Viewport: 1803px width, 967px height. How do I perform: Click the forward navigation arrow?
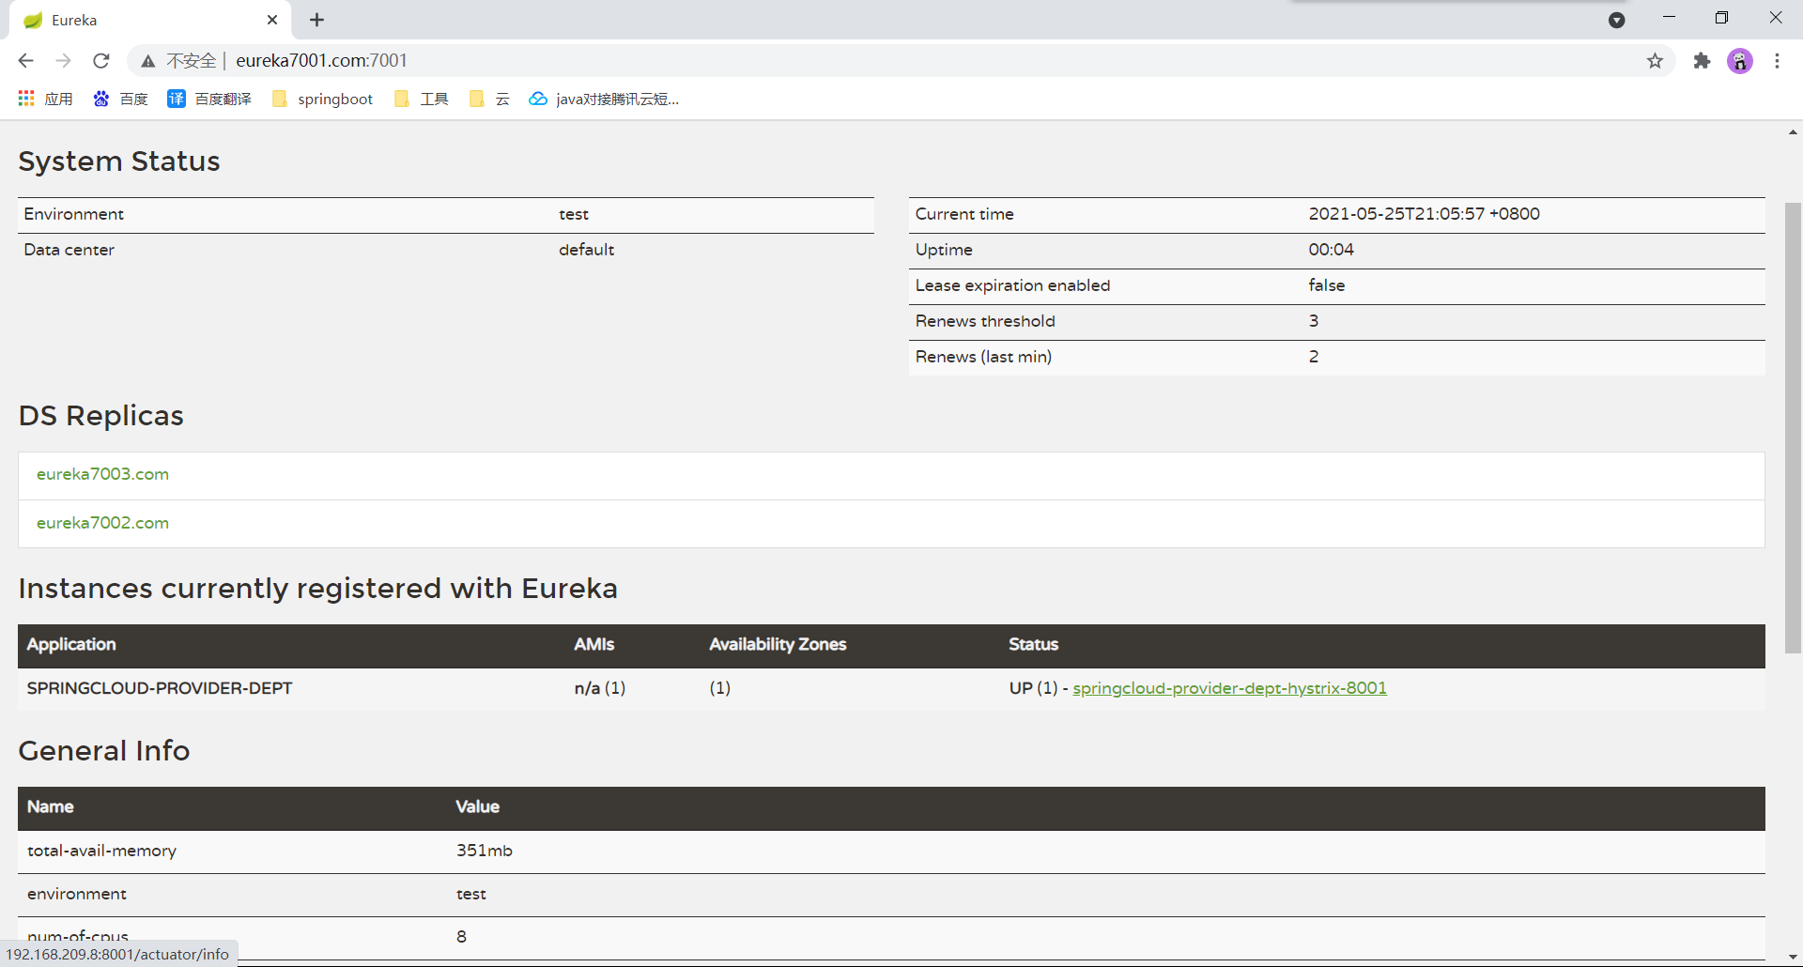point(63,61)
